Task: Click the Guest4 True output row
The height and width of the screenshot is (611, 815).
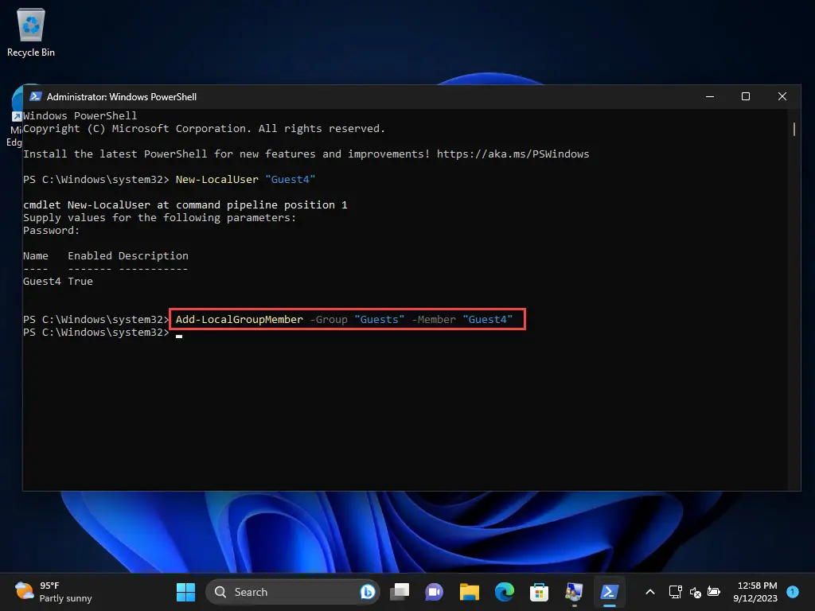Action: pyautogui.click(x=57, y=281)
